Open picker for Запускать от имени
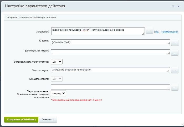The image size is (184, 127). [x=175, y=53]
